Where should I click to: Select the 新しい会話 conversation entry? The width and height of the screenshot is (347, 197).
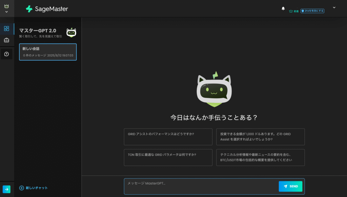coord(47,52)
